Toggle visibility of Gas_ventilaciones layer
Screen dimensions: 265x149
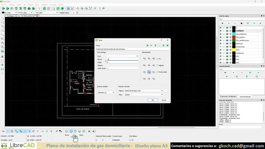click(x=220, y=41)
